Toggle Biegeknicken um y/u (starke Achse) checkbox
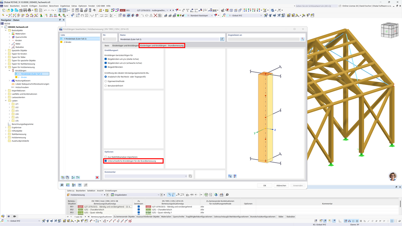 pyautogui.click(x=106, y=59)
